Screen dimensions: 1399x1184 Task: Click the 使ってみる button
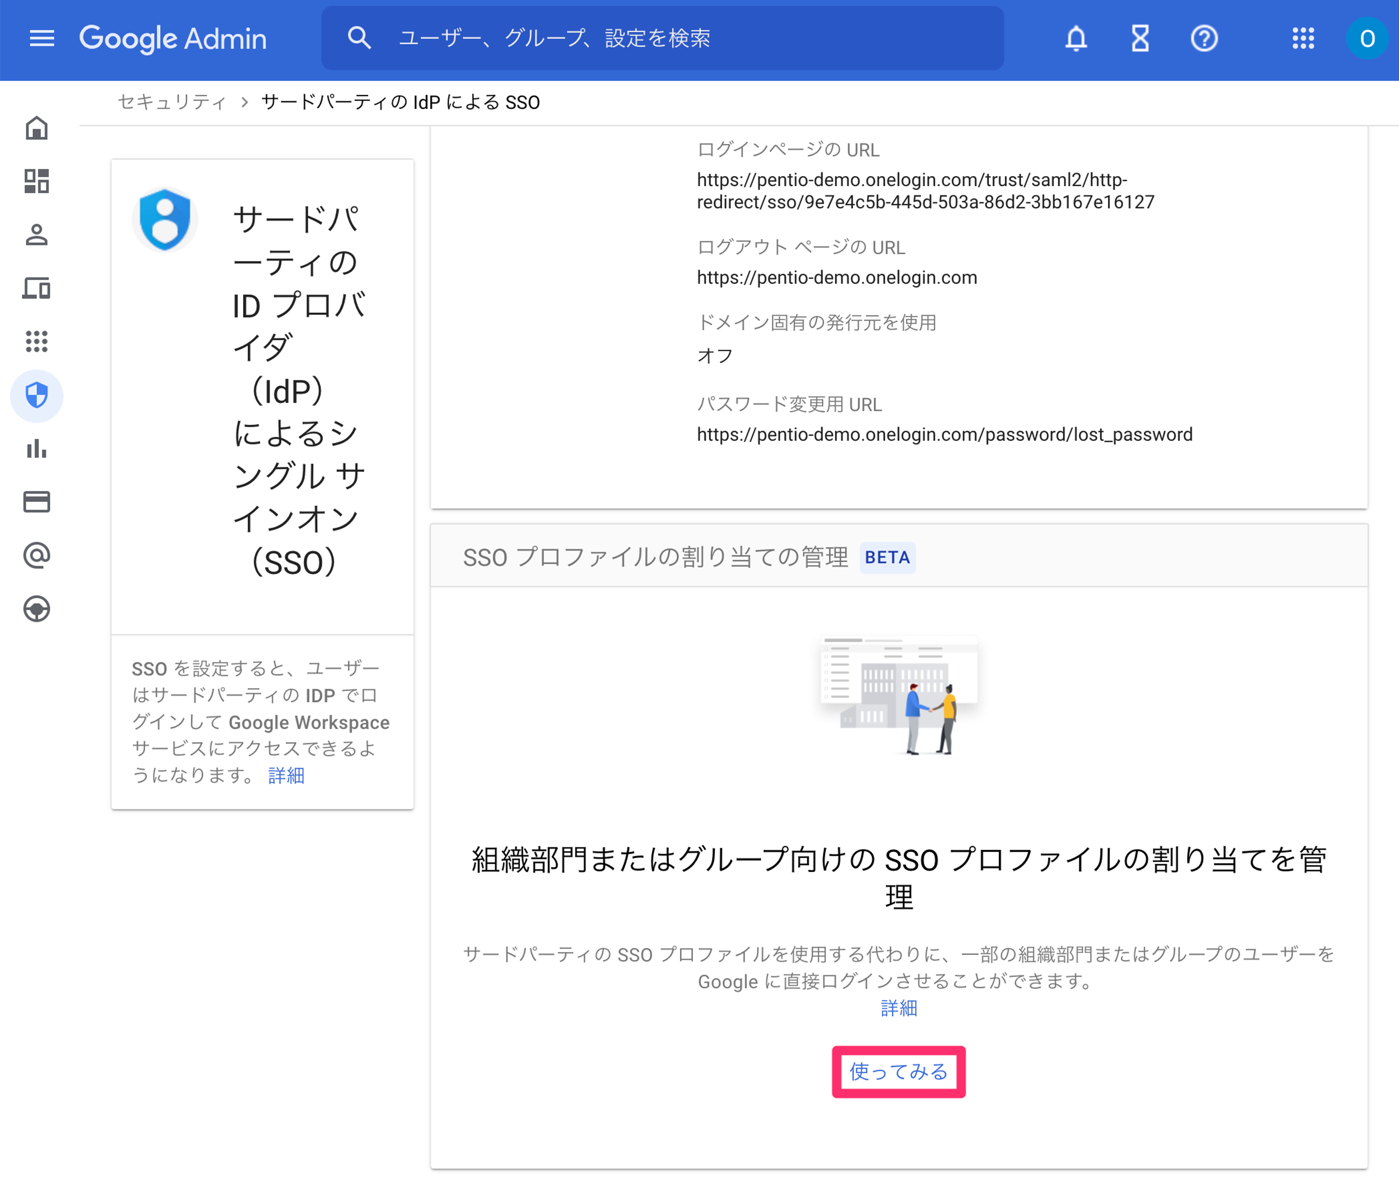(x=899, y=1071)
